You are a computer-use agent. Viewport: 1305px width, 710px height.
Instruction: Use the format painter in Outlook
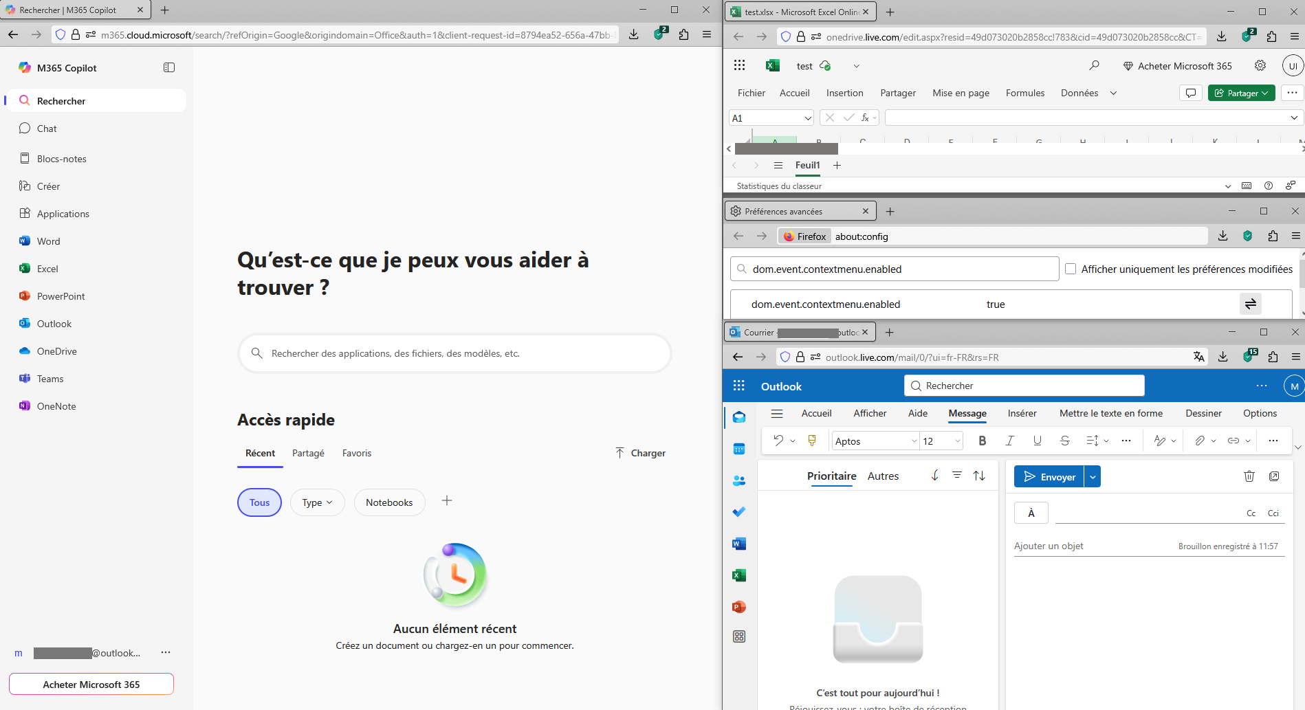point(812,441)
